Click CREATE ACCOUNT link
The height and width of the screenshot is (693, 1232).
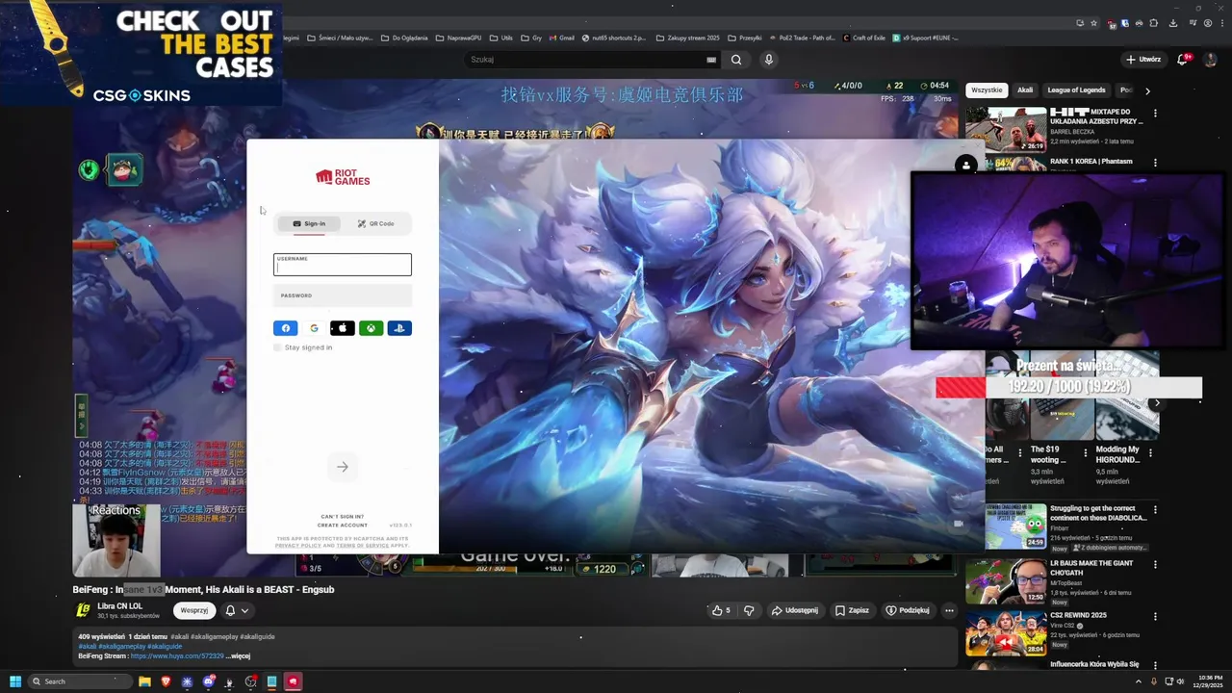pyautogui.click(x=343, y=526)
